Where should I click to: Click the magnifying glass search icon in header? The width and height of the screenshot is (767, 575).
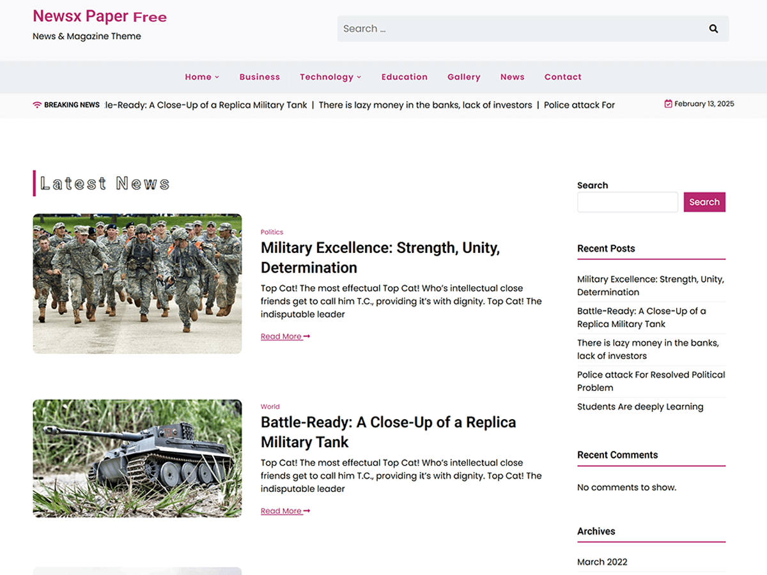(x=713, y=28)
